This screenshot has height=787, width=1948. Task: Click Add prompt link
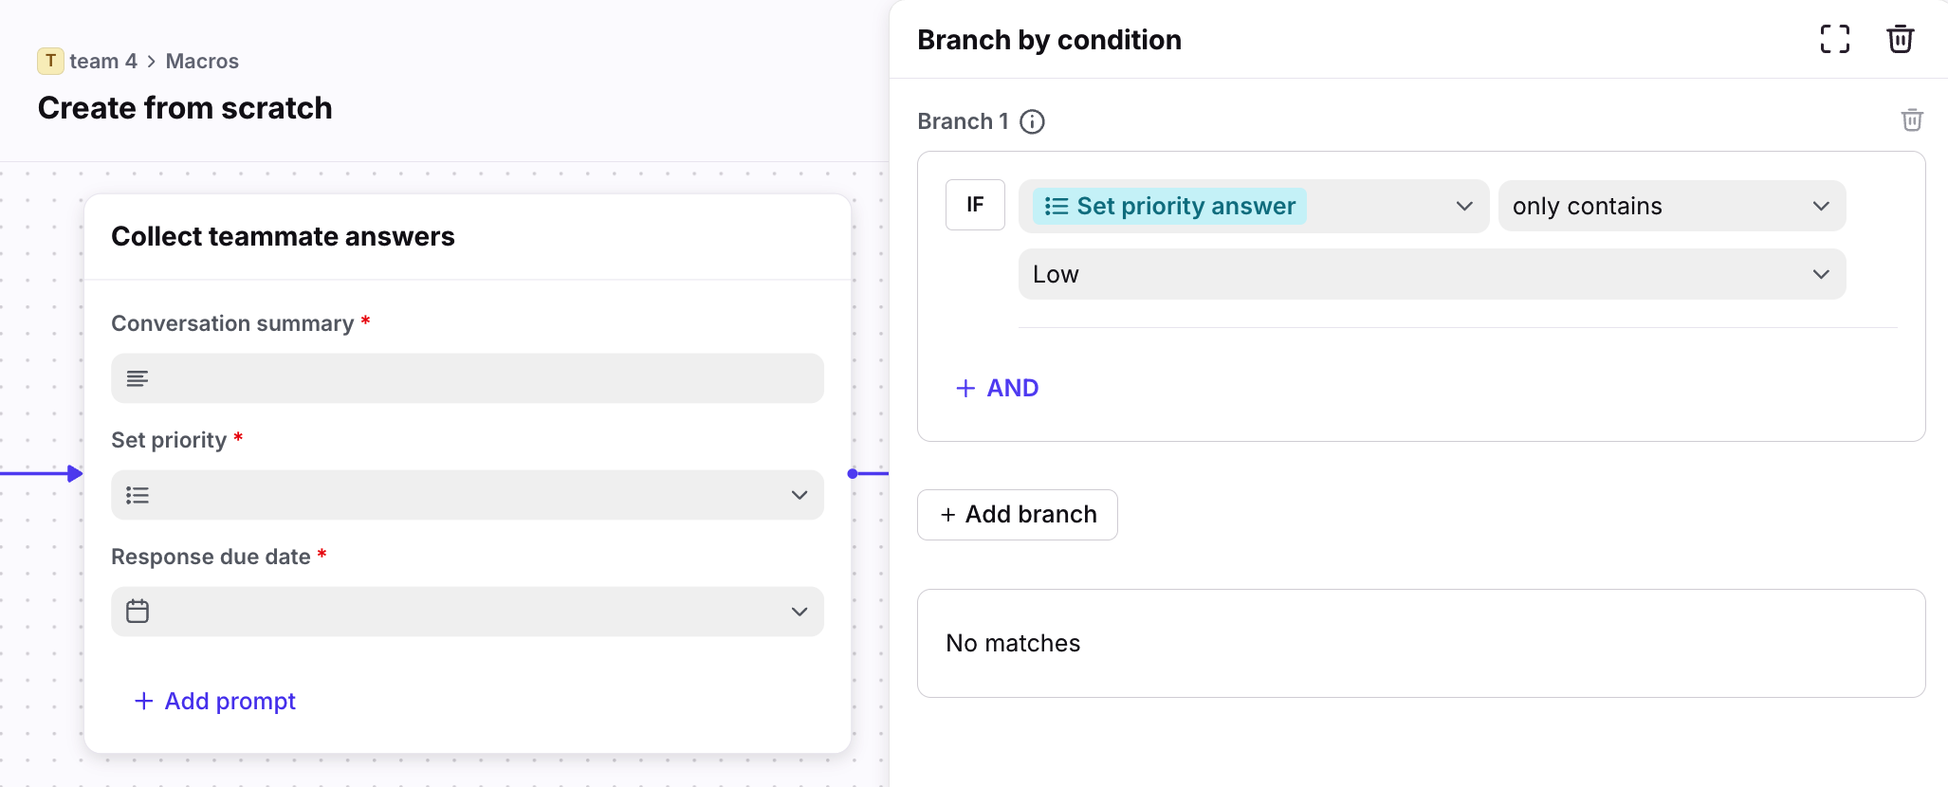[215, 701]
